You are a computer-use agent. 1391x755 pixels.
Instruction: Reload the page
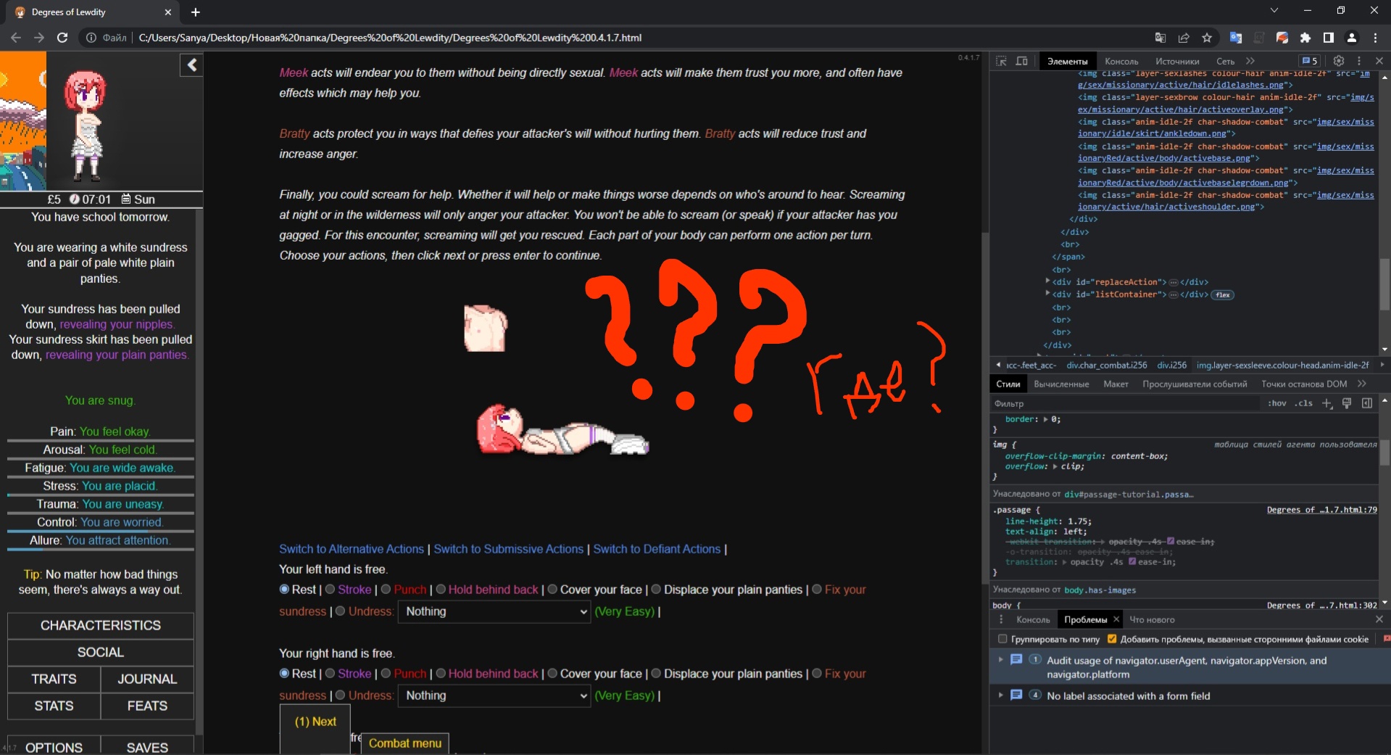62,38
